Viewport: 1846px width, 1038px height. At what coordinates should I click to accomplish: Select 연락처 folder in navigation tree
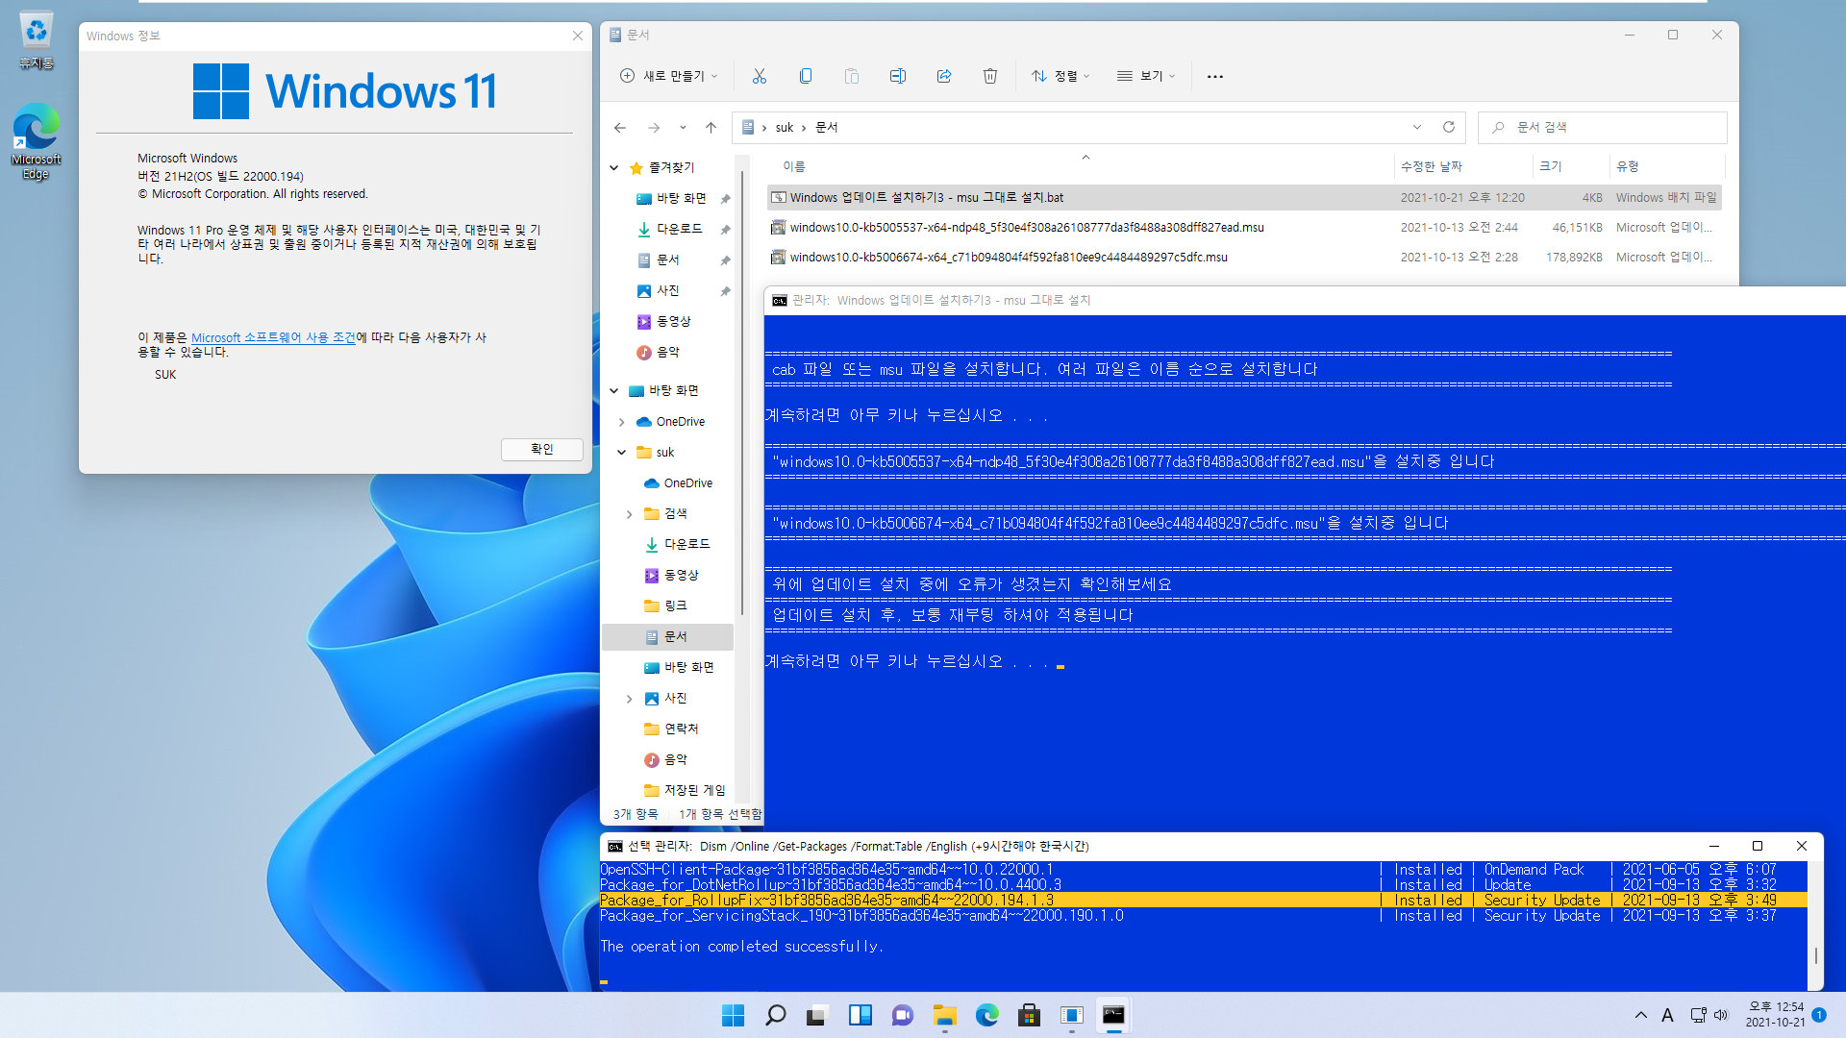(681, 729)
